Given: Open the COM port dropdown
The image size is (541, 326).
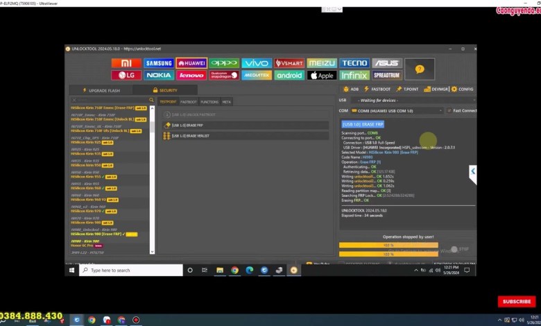Looking at the screenshot, I should click(x=397, y=111).
